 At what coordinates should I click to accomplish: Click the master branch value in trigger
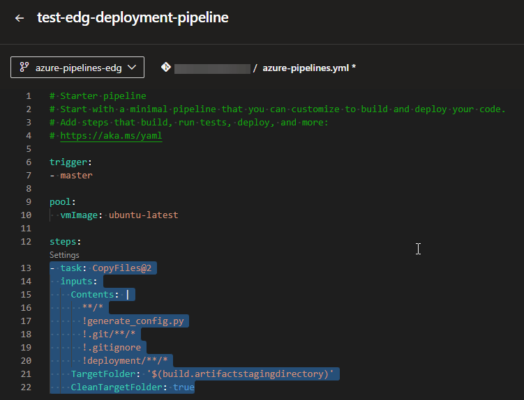(76, 176)
